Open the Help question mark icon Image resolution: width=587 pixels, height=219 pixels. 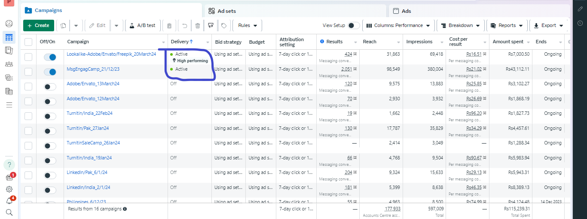click(9, 165)
